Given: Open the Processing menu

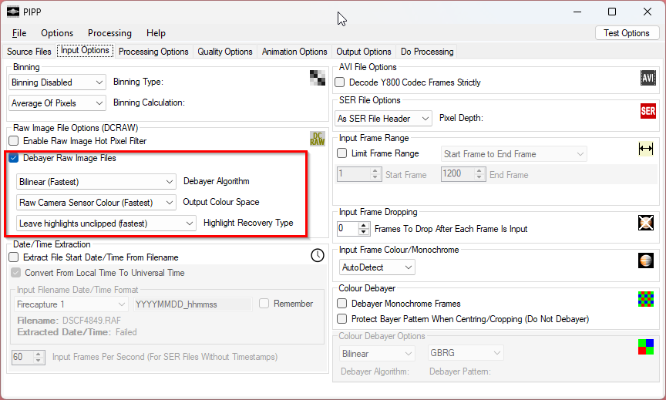Looking at the screenshot, I should (109, 33).
